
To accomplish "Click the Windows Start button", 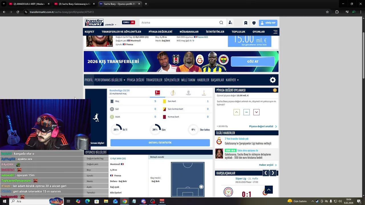I will pyautogui.click(x=4, y=201).
